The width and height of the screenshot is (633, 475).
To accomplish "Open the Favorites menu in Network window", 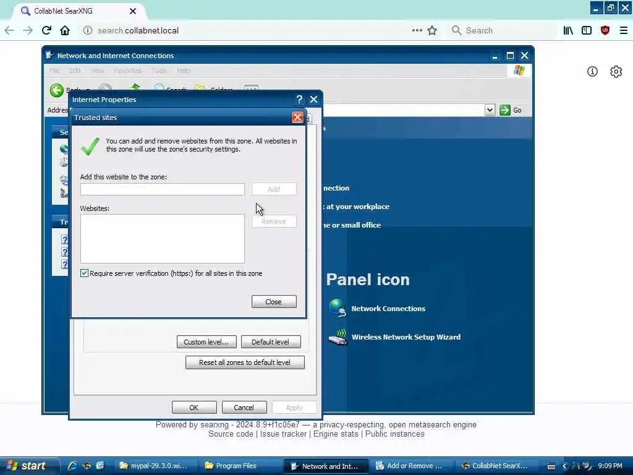I will tap(127, 71).
